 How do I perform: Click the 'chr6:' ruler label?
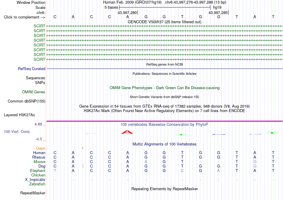click(41, 13)
